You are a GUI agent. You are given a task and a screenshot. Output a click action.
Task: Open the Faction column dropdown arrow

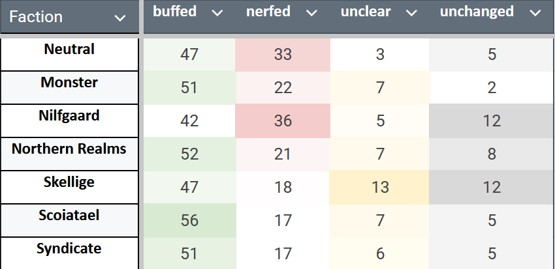click(120, 18)
